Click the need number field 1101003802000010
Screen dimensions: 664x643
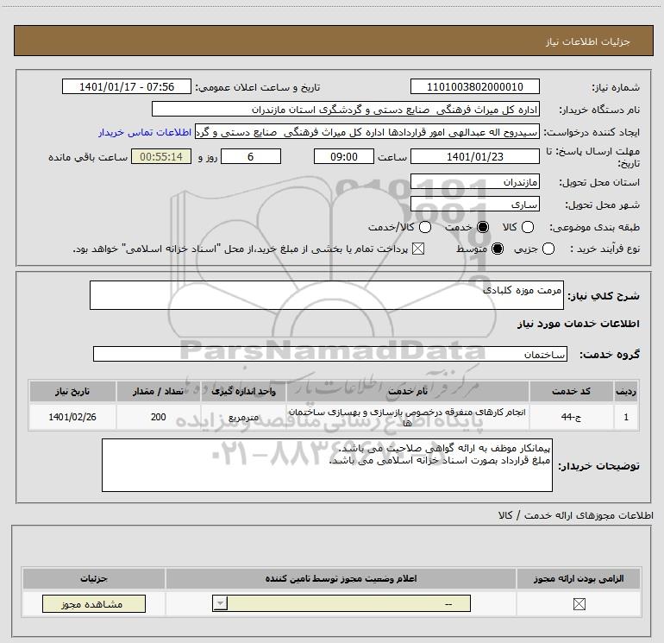(474, 86)
